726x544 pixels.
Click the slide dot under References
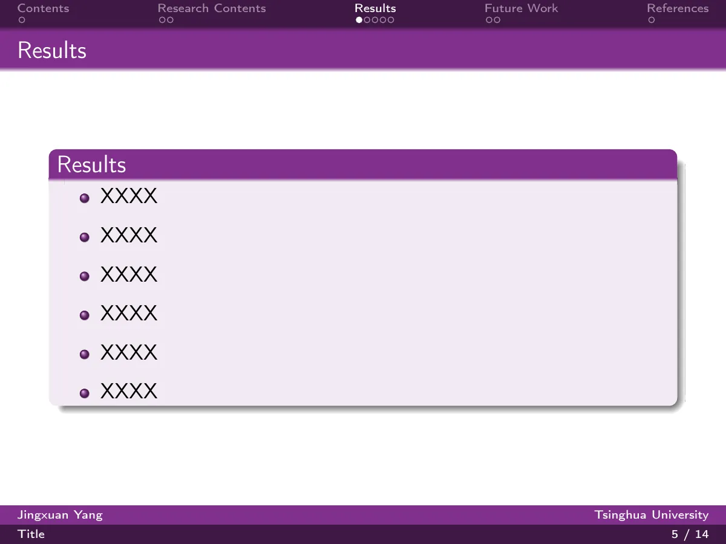coord(651,20)
